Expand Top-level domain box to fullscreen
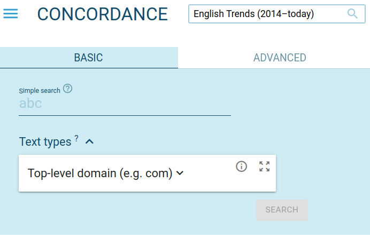This screenshot has height=237, width=370. (x=264, y=167)
